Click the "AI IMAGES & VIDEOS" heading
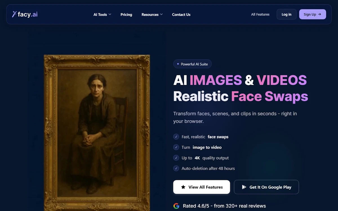This screenshot has width=338, height=211. (x=240, y=80)
